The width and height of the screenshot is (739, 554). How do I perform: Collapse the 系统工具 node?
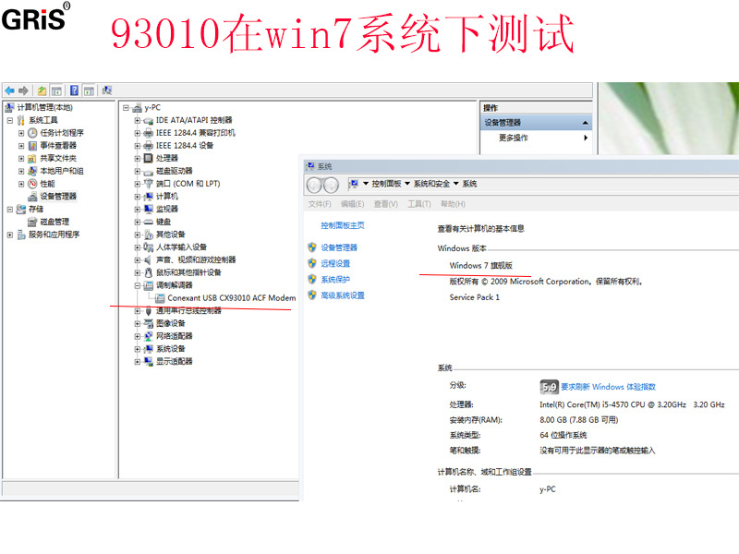(x=10, y=121)
